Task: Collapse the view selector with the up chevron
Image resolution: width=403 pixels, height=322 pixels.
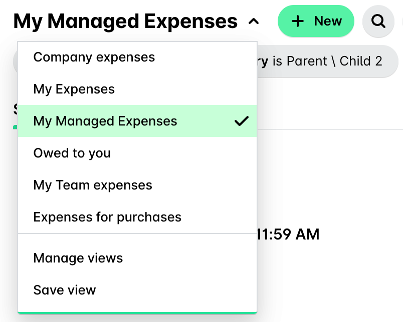Action: coord(254,21)
